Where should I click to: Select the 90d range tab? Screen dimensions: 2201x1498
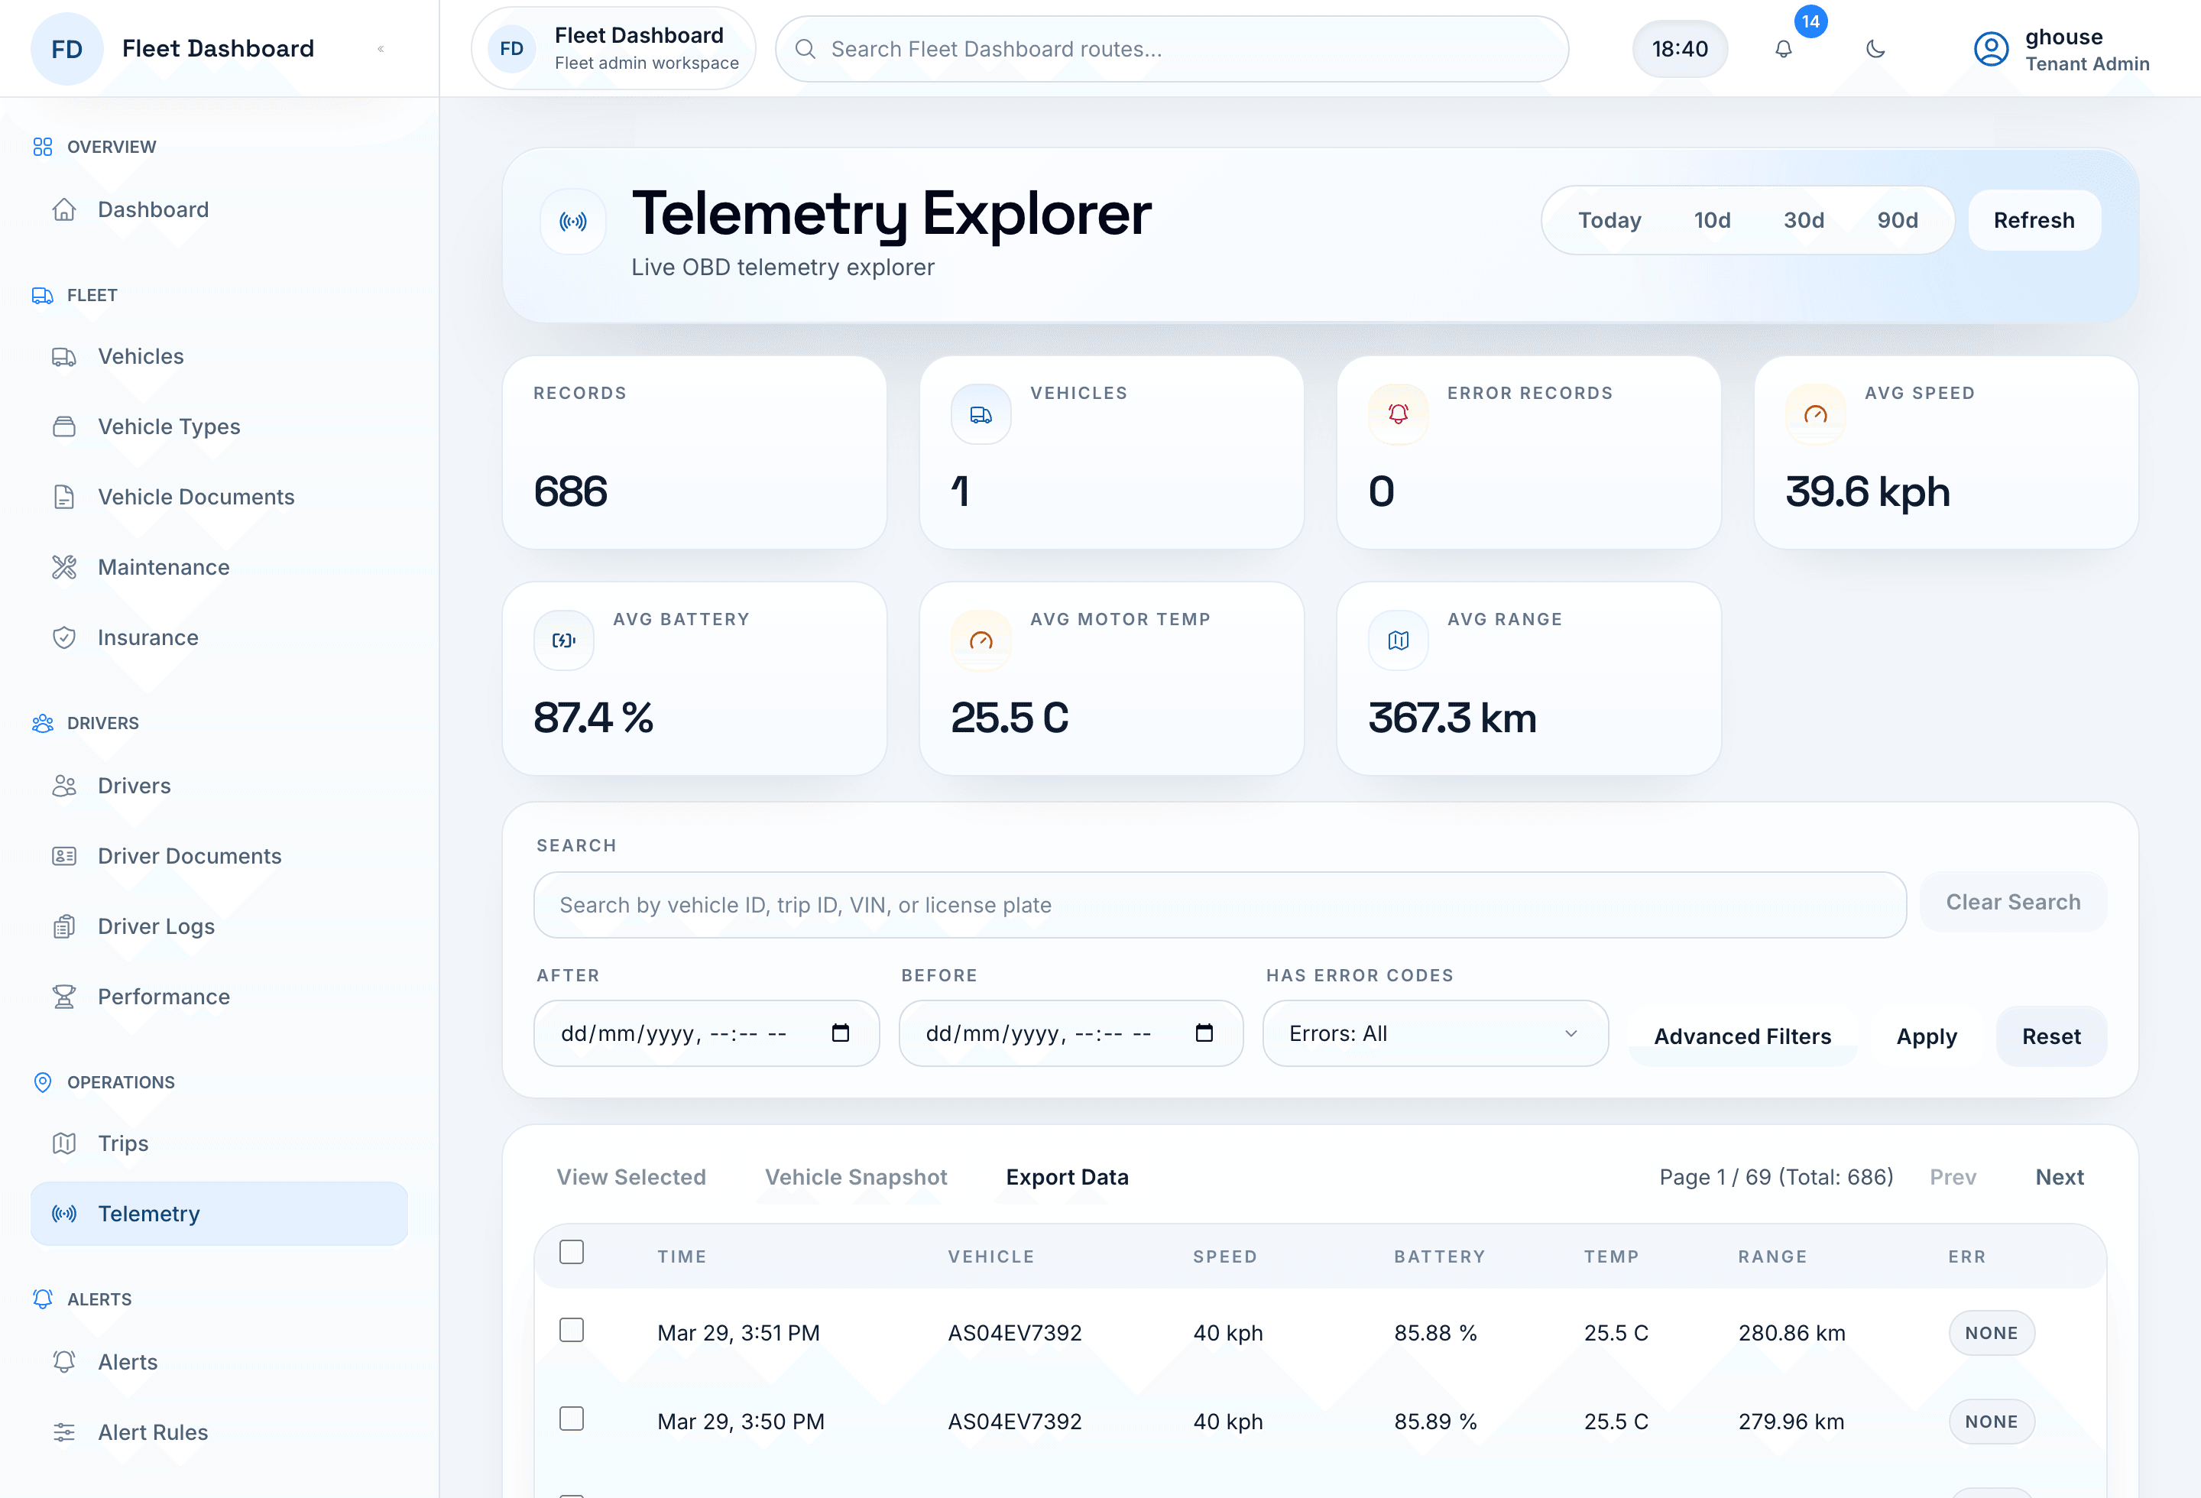pos(1897,219)
